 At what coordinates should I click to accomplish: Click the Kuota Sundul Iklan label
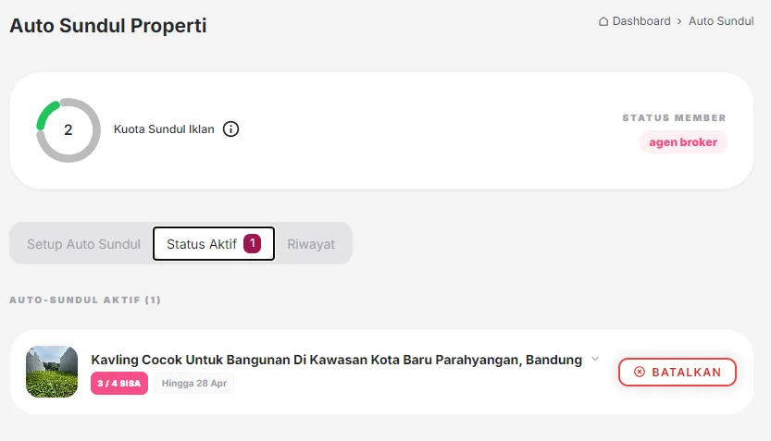coord(164,129)
